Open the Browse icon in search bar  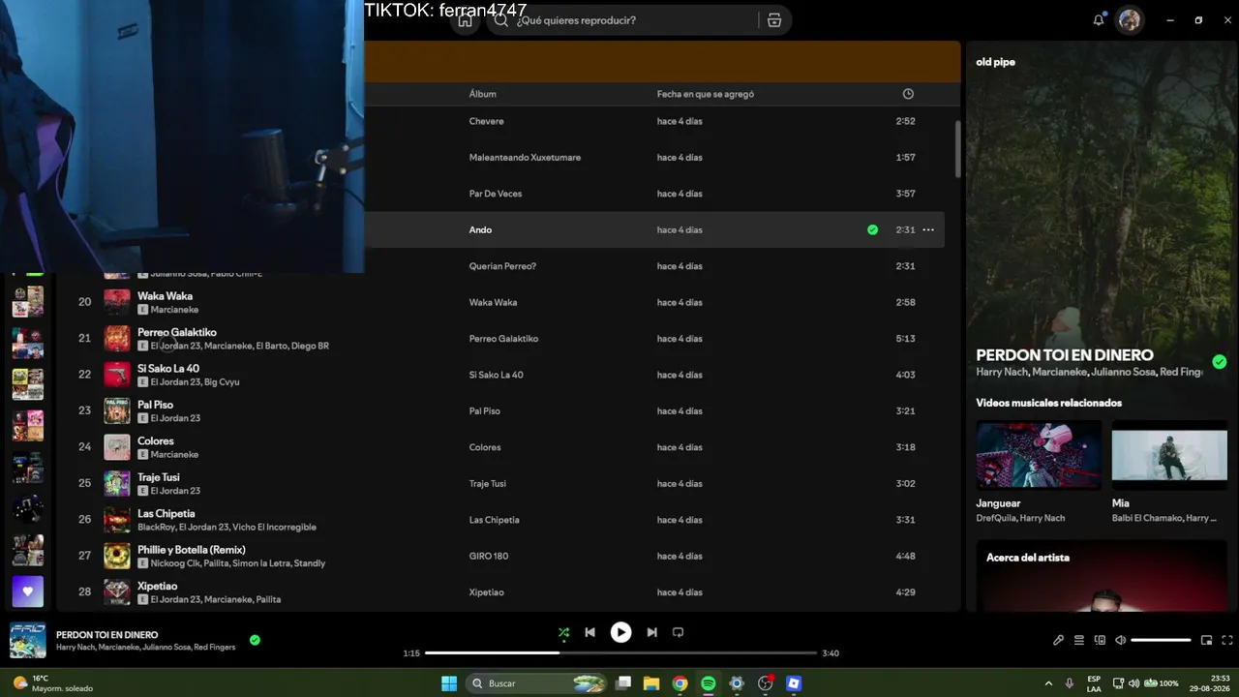pos(774,20)
